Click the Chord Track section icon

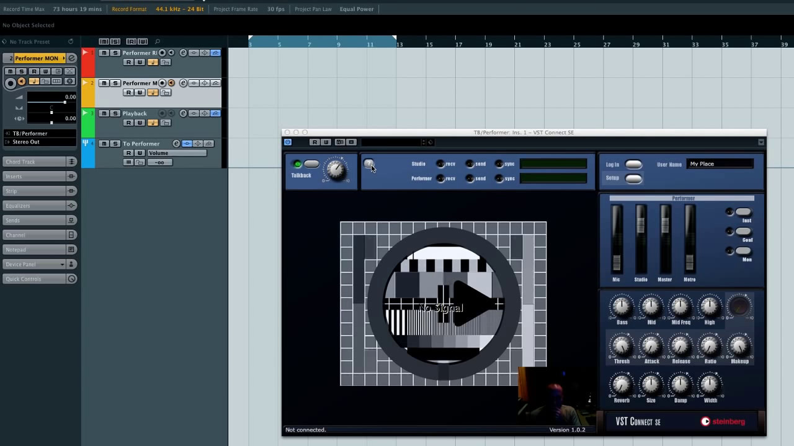71,162
